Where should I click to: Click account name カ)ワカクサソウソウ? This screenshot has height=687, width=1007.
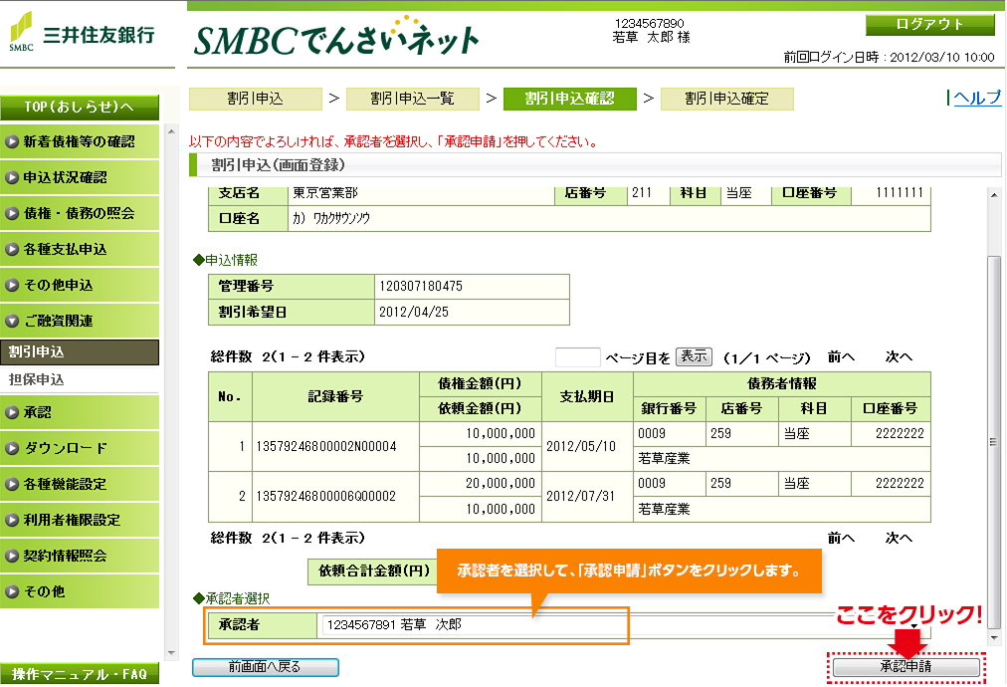point(331,218)
